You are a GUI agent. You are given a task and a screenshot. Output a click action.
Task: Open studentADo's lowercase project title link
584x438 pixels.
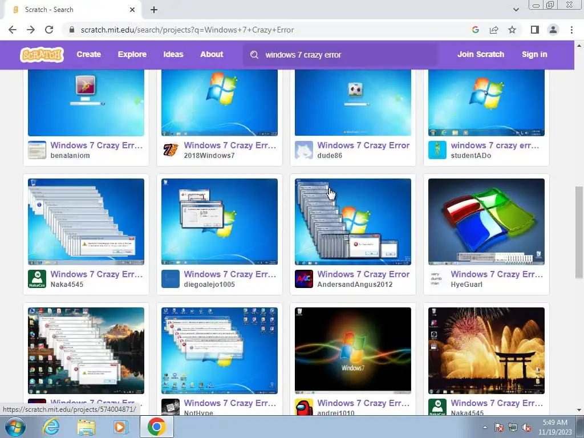pyautogui.click(x=495, y=145)
